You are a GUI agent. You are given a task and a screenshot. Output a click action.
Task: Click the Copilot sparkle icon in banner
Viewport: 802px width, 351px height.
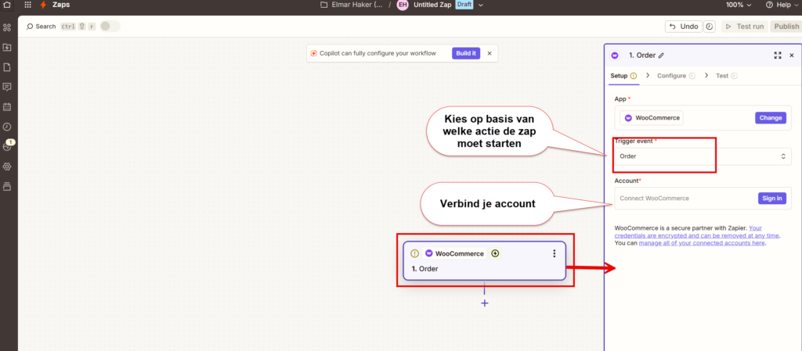coord(313,53)
